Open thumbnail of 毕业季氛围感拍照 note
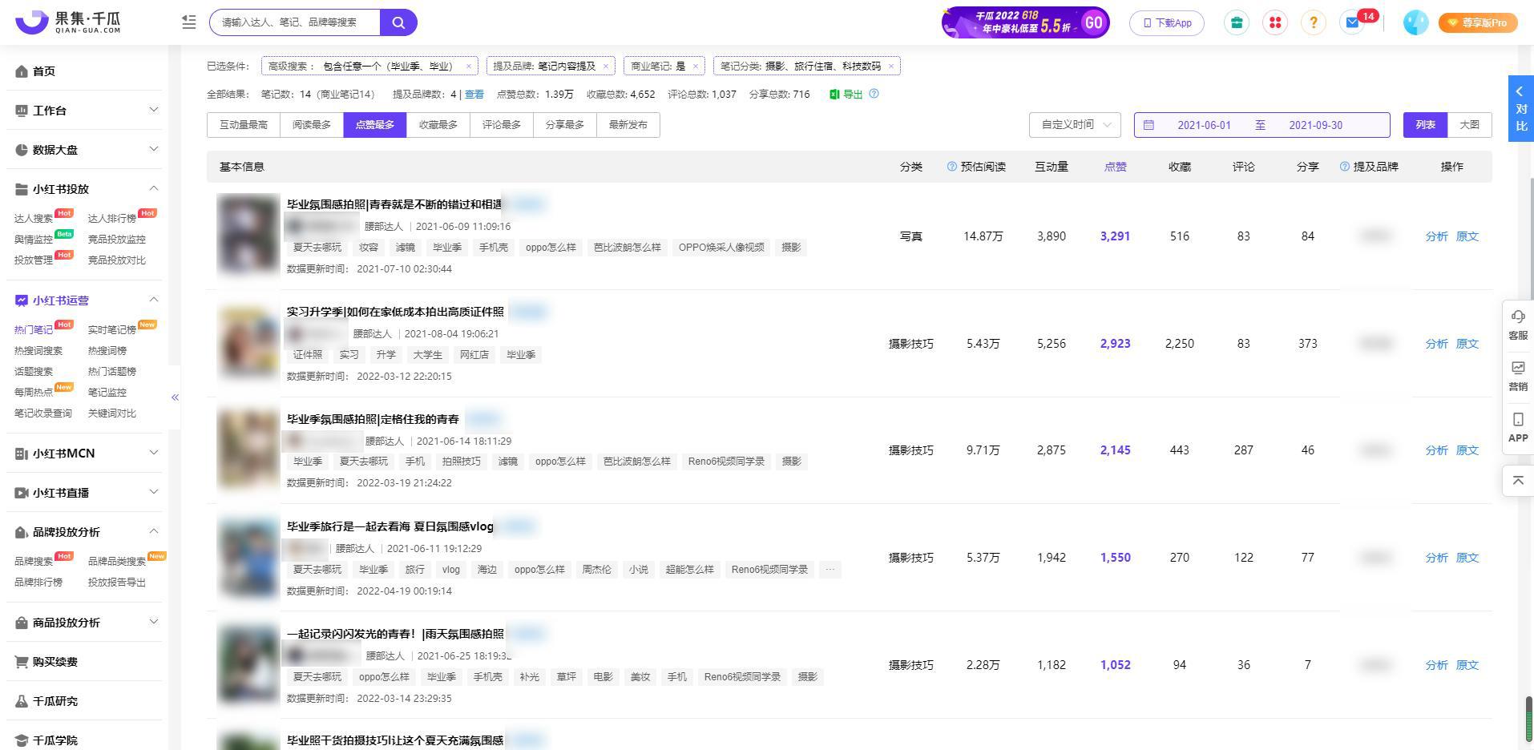This screenshot has height=750, width=1534. tap(248, 450)
